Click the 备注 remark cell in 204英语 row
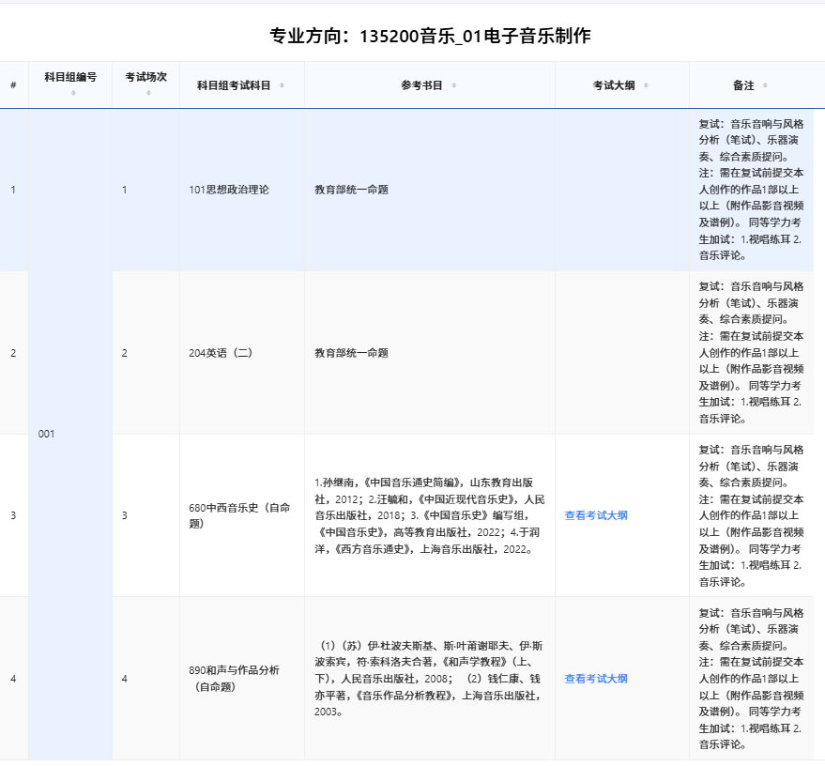 [751, 353]
